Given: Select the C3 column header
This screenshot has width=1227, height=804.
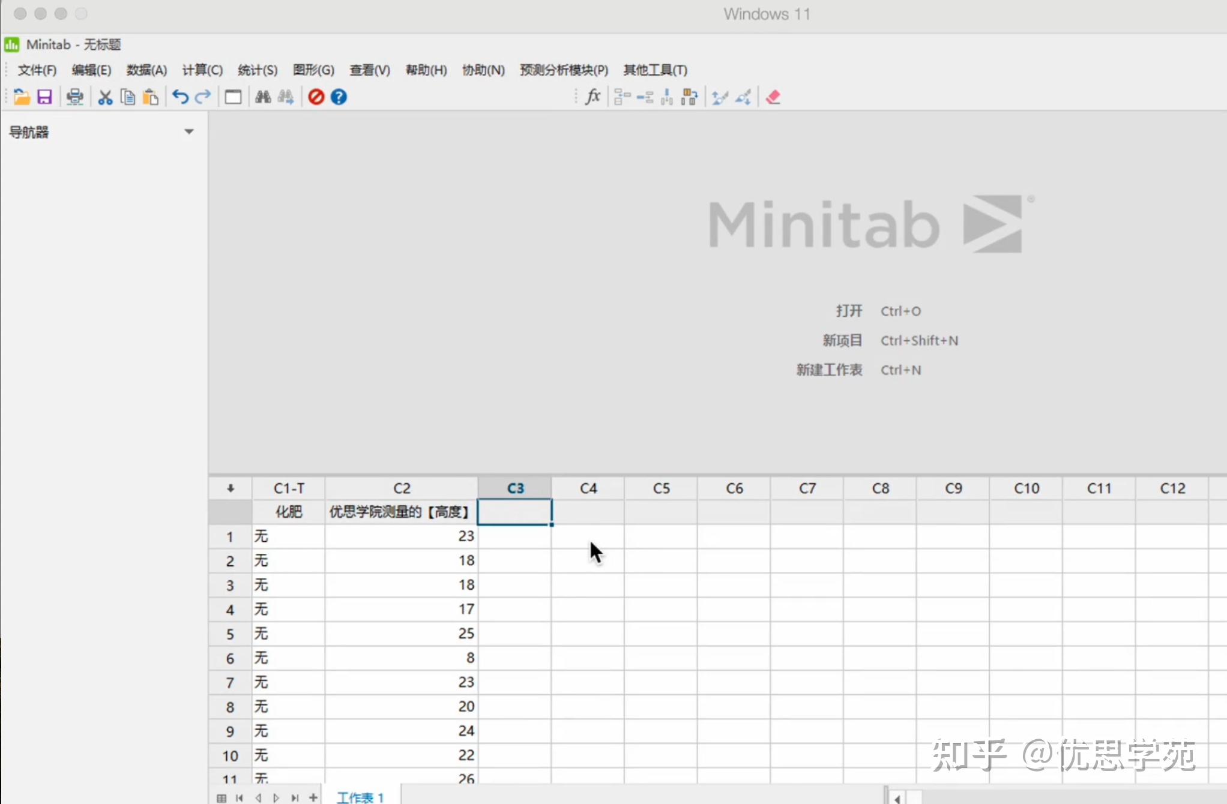Looking at the screenshot, I should pyautogui.click(x=514, y=488).
